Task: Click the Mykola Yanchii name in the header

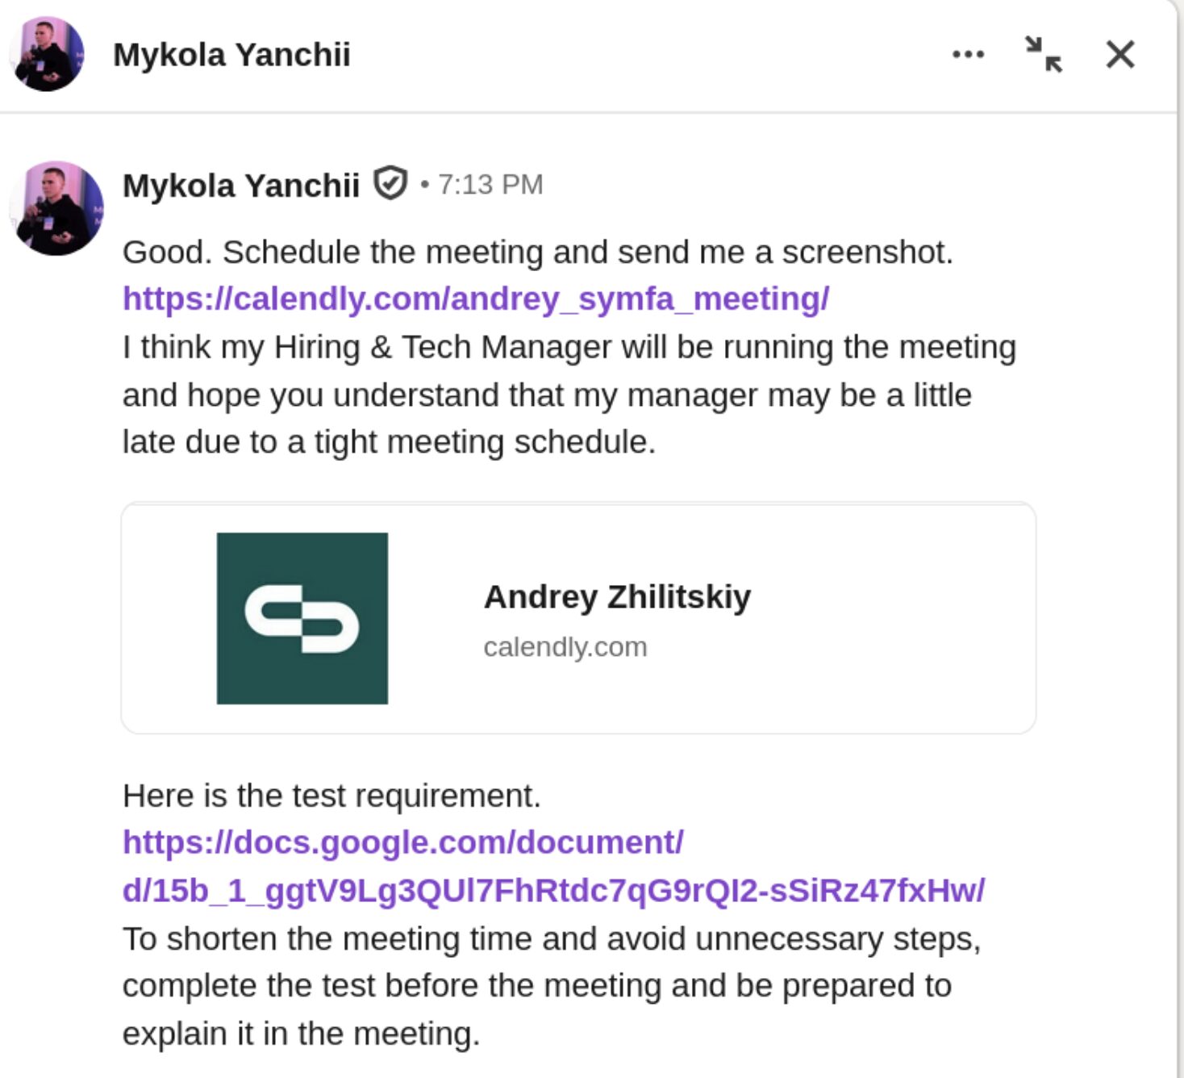Action: click(231, 55)
